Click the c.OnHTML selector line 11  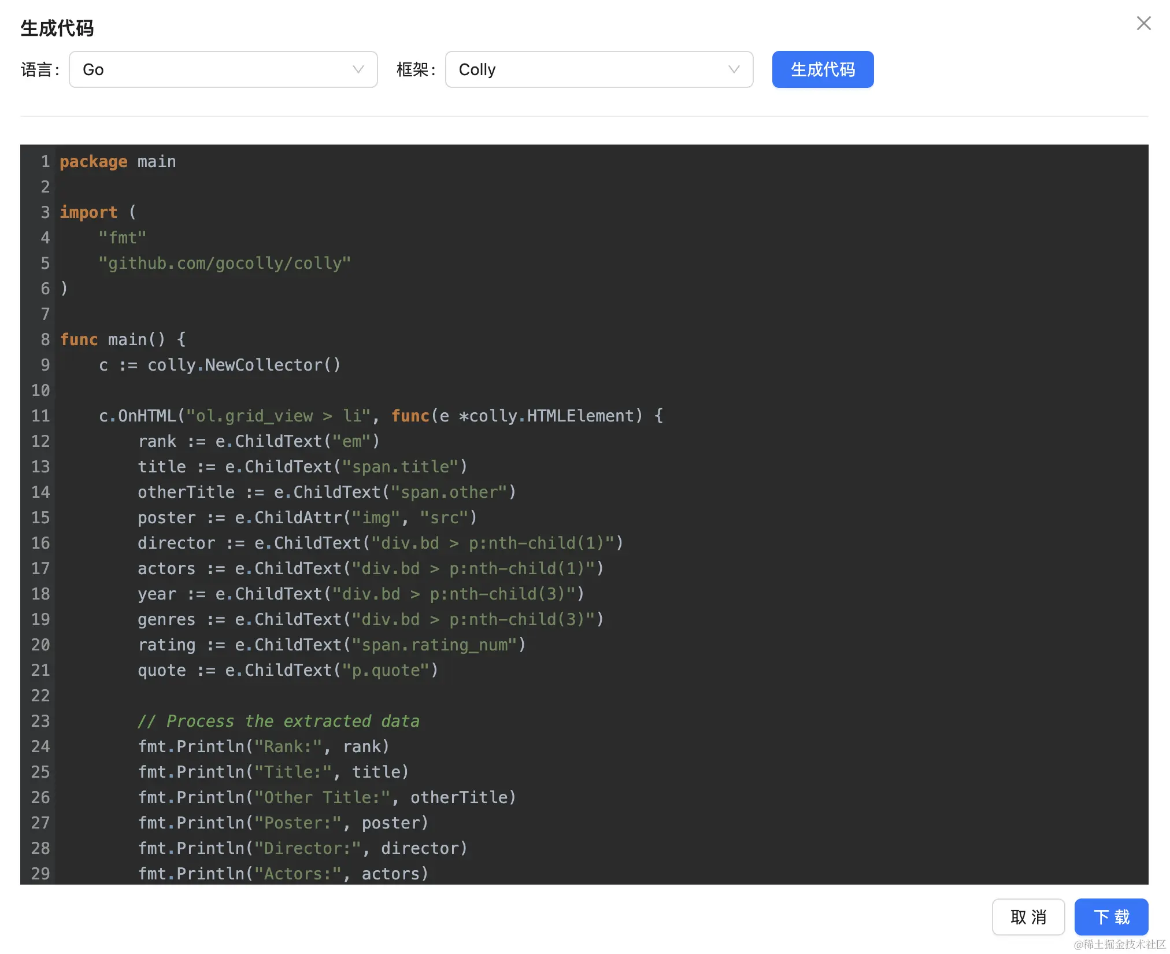(x=380, y=416)
